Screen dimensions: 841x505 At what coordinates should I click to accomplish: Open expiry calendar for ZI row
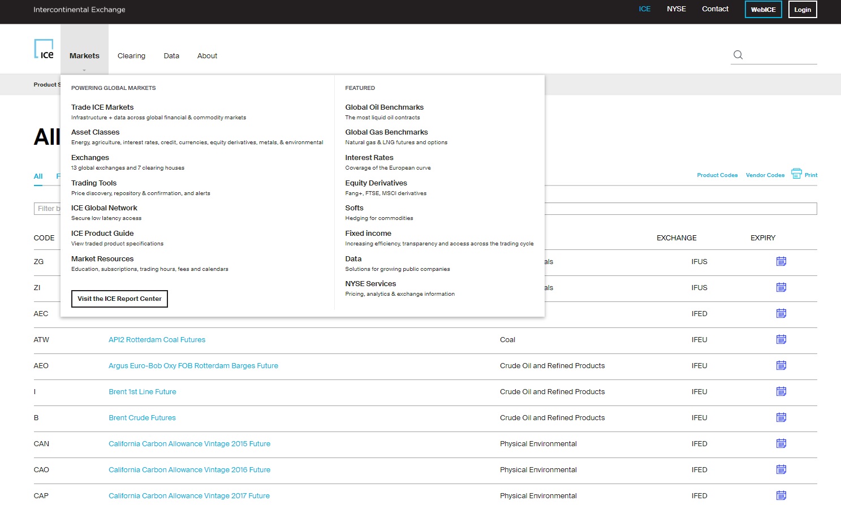(781, 287)
